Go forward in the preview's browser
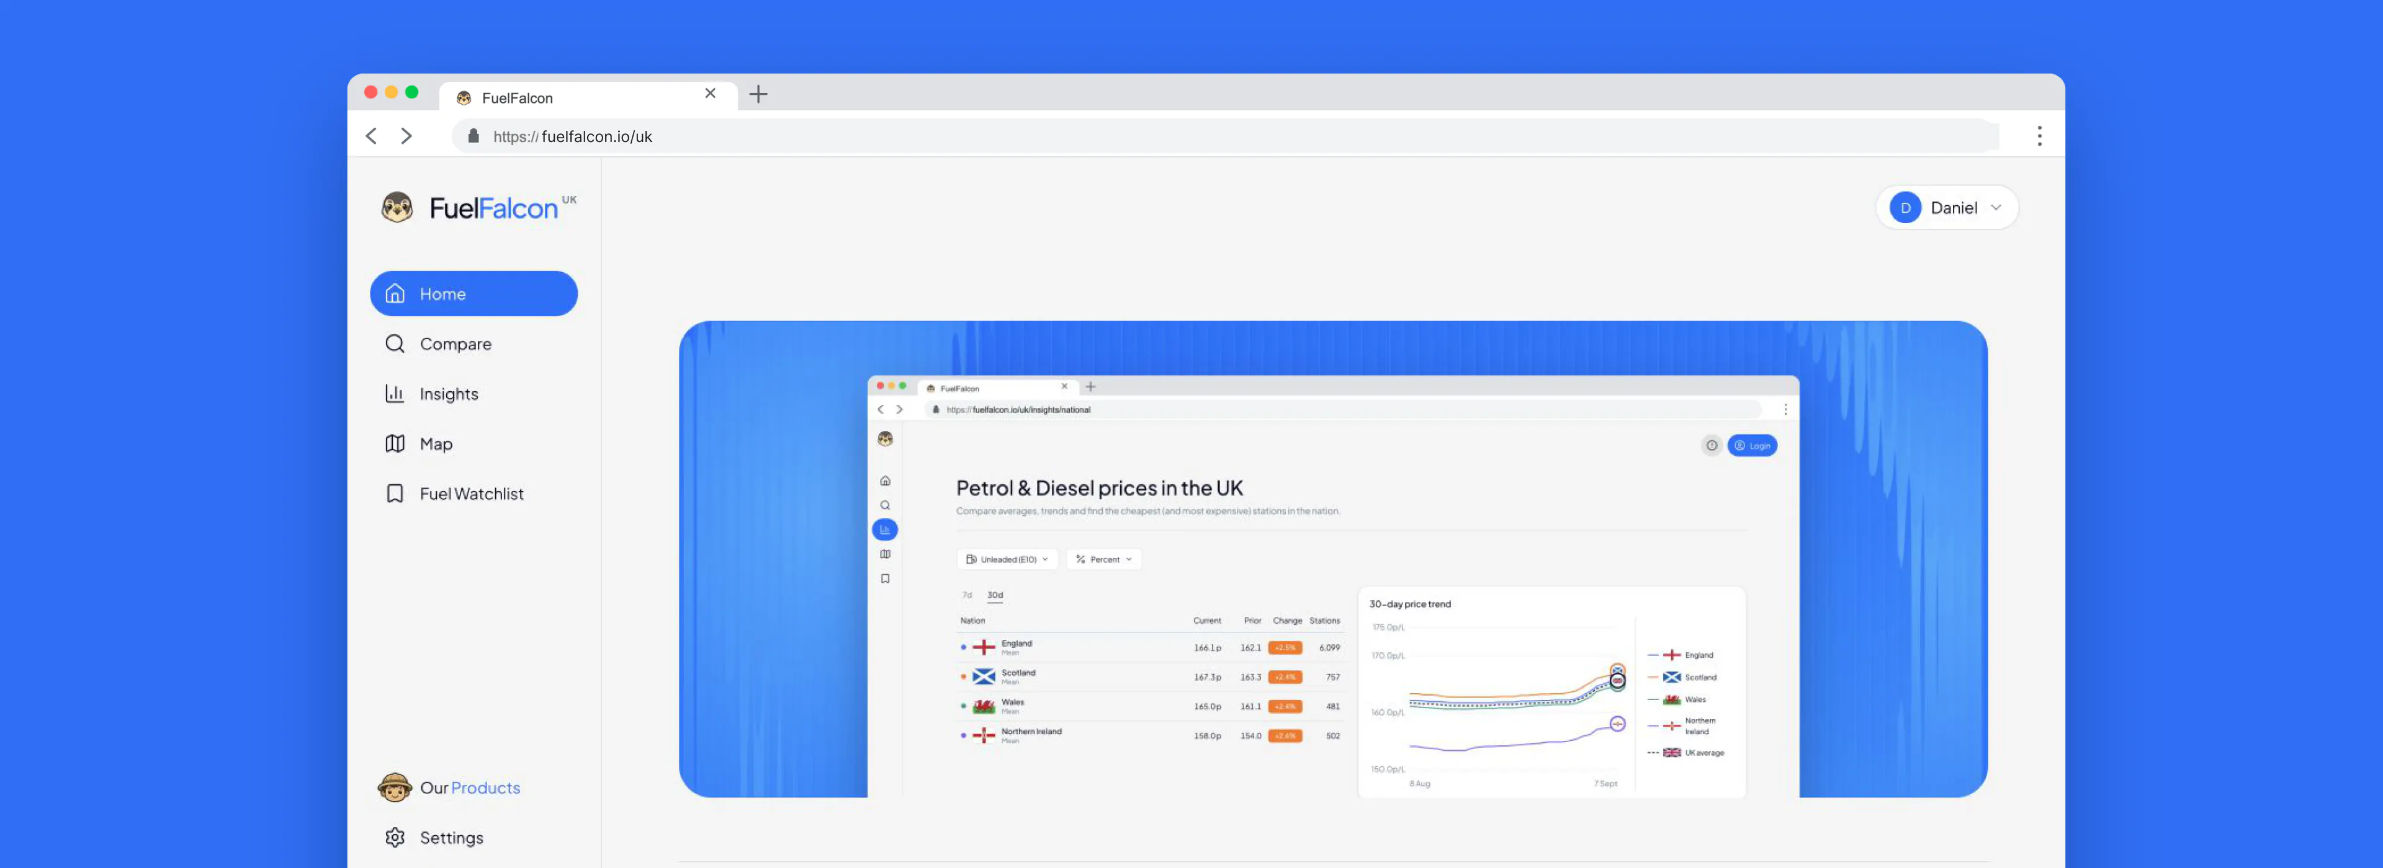This screenshot has height=868, width=2383. coord(899,409)
